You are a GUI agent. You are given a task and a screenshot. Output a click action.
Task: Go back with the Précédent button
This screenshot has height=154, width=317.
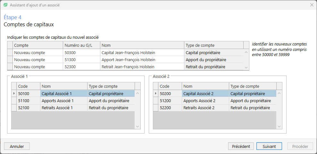click(241, 146)
